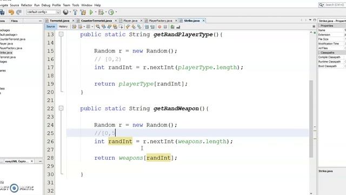
Task: Click the editor split button at top right
Action: pyautogui.click(x=314, y=27)
